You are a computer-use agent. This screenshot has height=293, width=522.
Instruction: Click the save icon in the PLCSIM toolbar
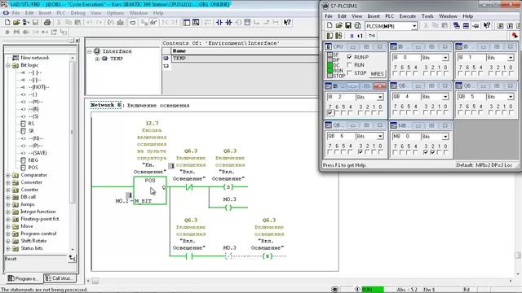[348, 25]
